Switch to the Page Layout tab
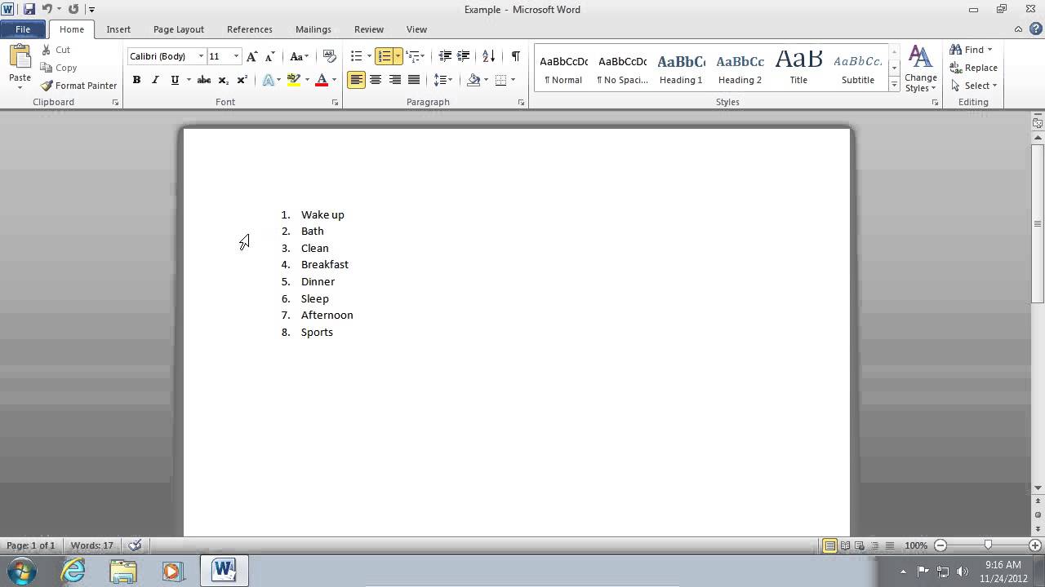This screenshot has width=1045, height=587. 179,29
